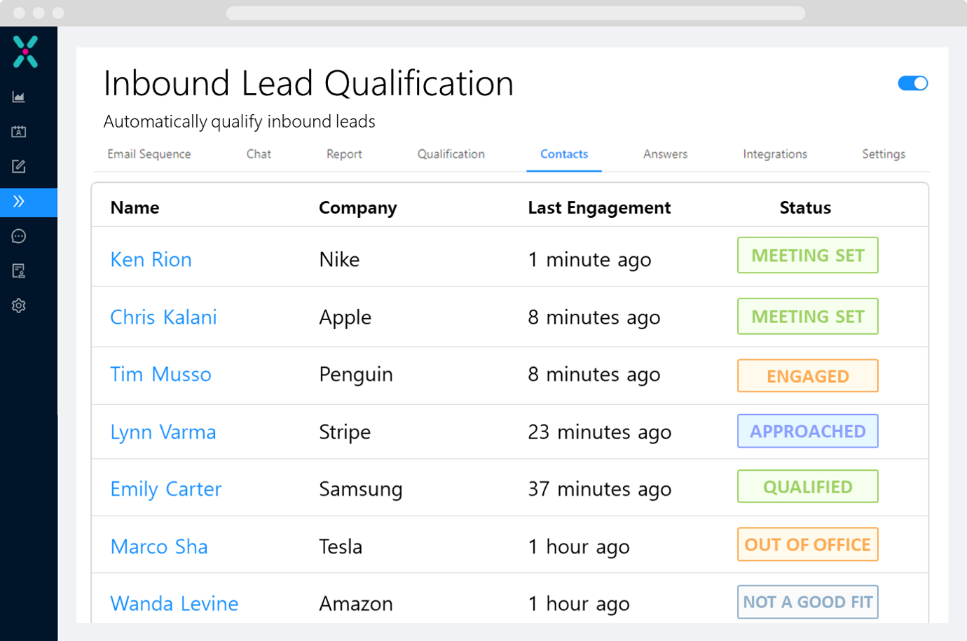The height and width of the screenshot is (641, 967).
Task: Select the document-with-person icon in sidebar
Action: click(19, 270)
